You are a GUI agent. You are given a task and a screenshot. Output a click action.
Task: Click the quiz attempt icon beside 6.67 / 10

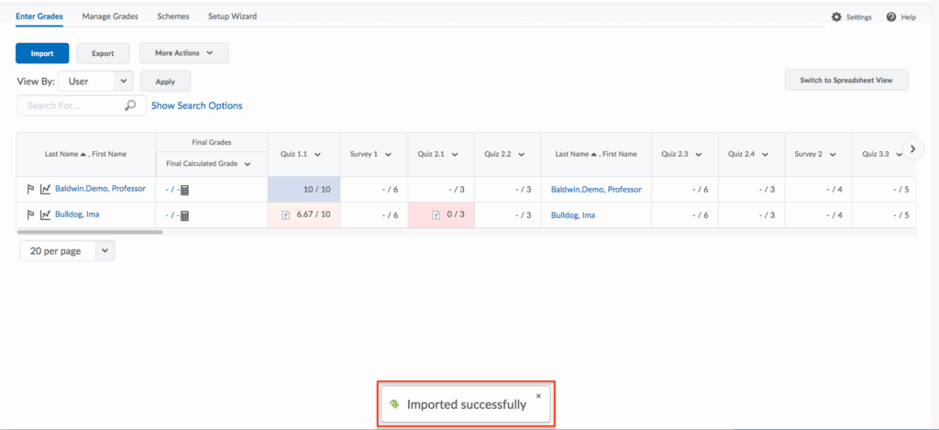[x=285, y=215]
